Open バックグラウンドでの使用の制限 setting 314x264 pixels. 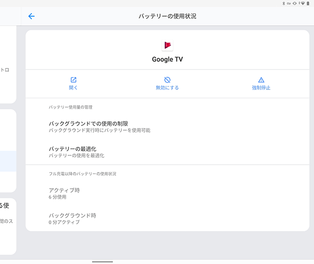tap(167, 127)
